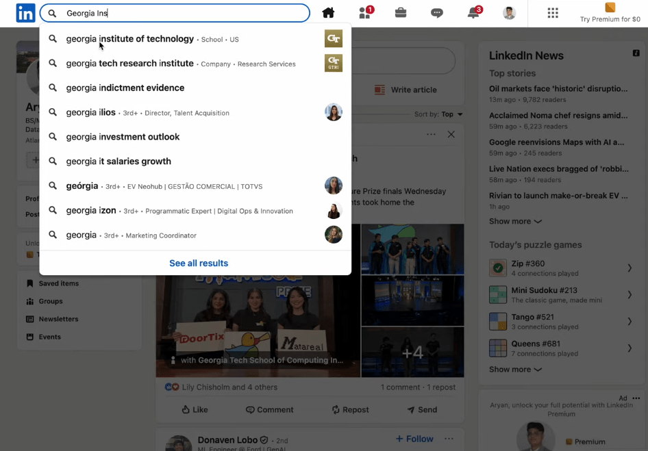Open My Network icon with notification badge
The height and width of the screenshot is (451, 648).
tap(366, 13)
